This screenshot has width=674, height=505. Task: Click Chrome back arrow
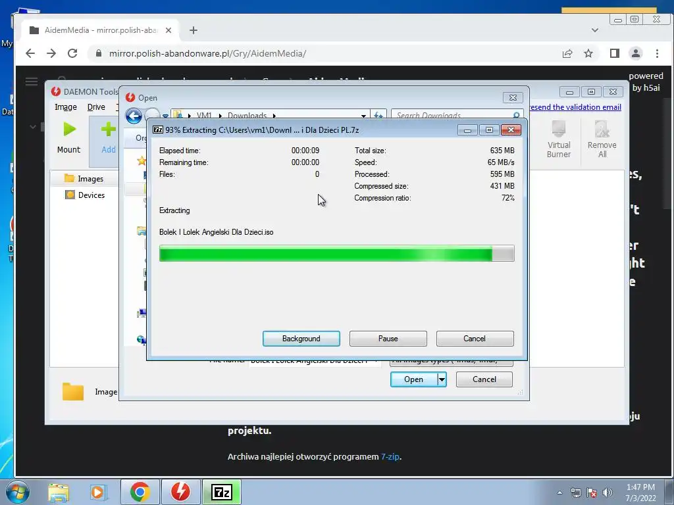point(30,53)
